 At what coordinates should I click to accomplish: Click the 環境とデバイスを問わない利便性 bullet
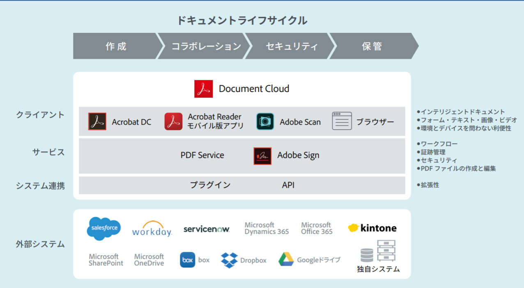click(464, 128)
